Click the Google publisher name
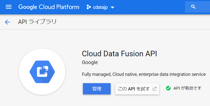 90,62
